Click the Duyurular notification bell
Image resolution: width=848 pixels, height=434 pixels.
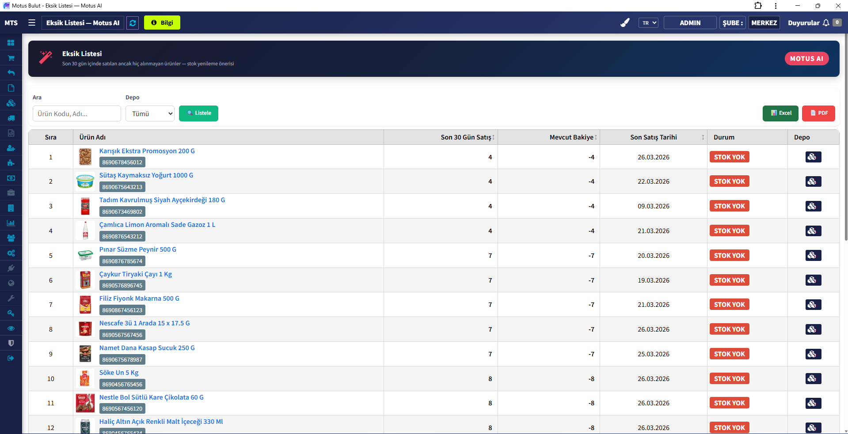pos(825,23)
